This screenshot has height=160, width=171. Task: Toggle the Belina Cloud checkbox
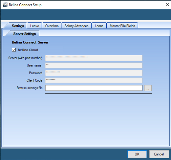click(14, 50)
